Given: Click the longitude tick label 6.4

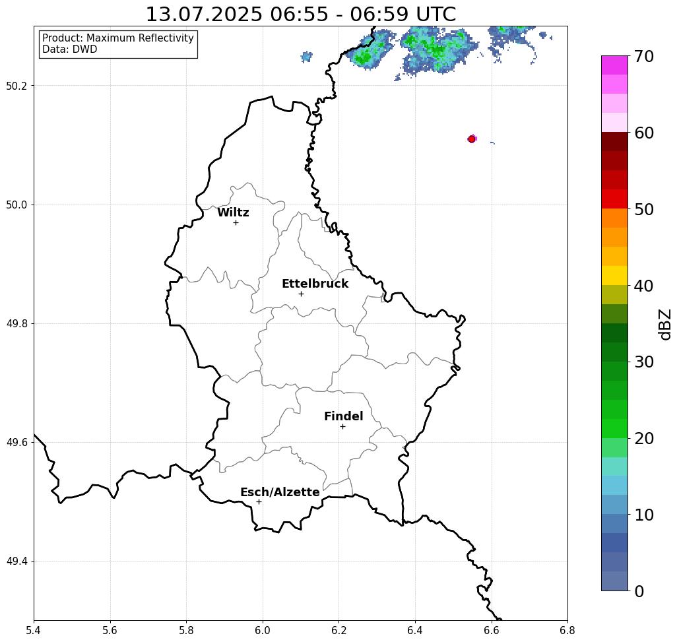Looking at the screenshot, I should (415, 630).
